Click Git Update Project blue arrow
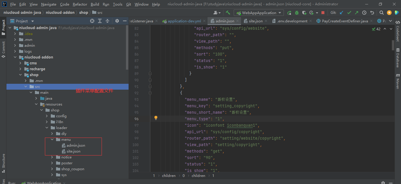 pyautogui.click(x=341, y=13)
